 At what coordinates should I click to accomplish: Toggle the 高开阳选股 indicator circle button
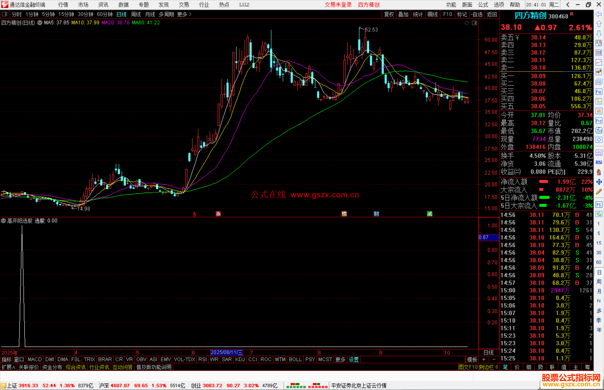[x=3, y=221]
